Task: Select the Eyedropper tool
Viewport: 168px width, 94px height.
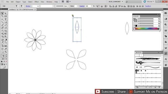Action: (x=2, y=42)
